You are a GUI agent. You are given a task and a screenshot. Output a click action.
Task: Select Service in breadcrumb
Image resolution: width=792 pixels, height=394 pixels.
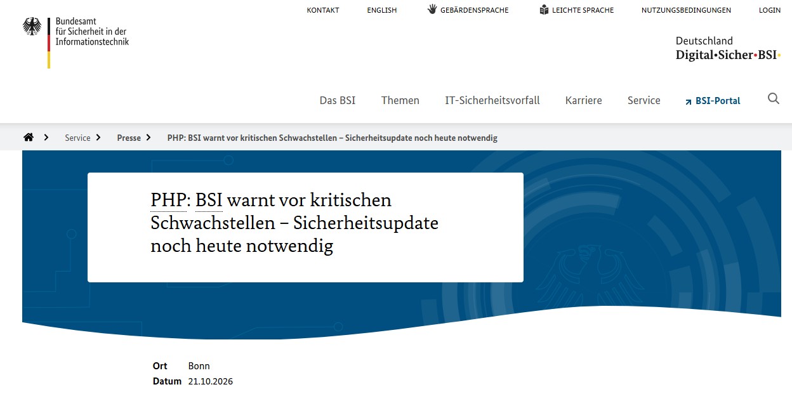[77, 138]
